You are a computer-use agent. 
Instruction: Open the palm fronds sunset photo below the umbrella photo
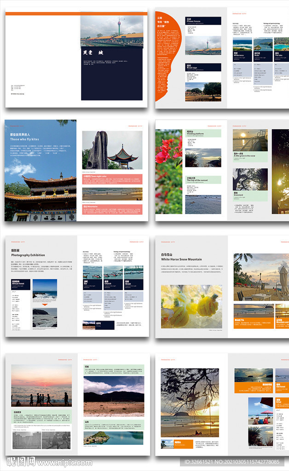click(261, 436)
